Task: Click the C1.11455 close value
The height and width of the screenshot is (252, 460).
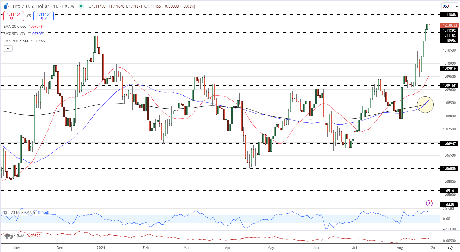Action: coord(152,6)
